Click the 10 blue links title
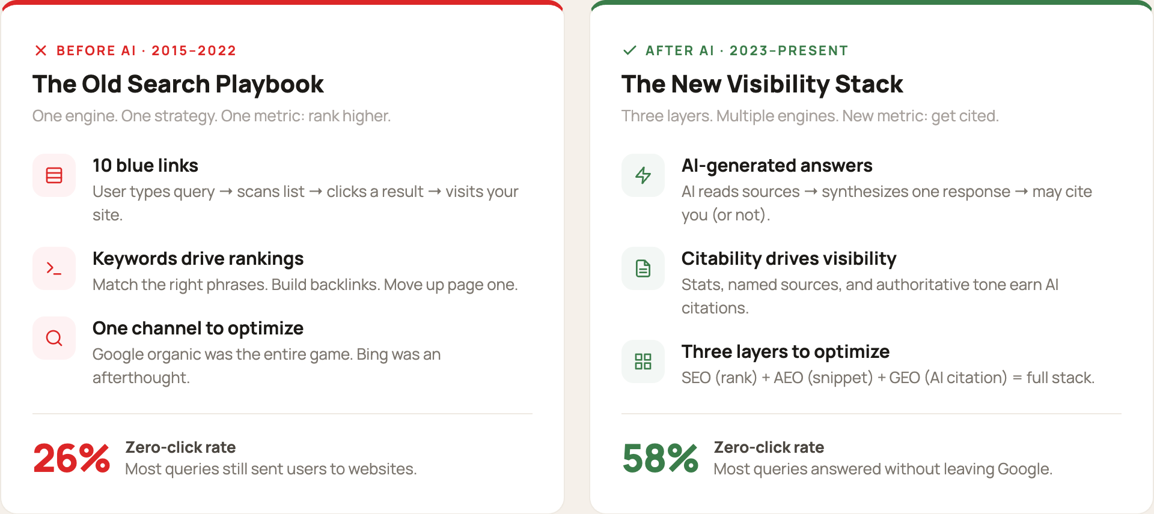1154x514 pixels. tap(145, 166)
